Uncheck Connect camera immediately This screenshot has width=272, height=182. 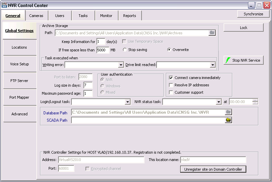pos(171,78)
